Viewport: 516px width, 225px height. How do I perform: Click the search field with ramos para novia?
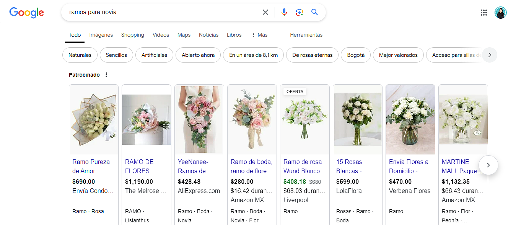click(x=163, y=12)
